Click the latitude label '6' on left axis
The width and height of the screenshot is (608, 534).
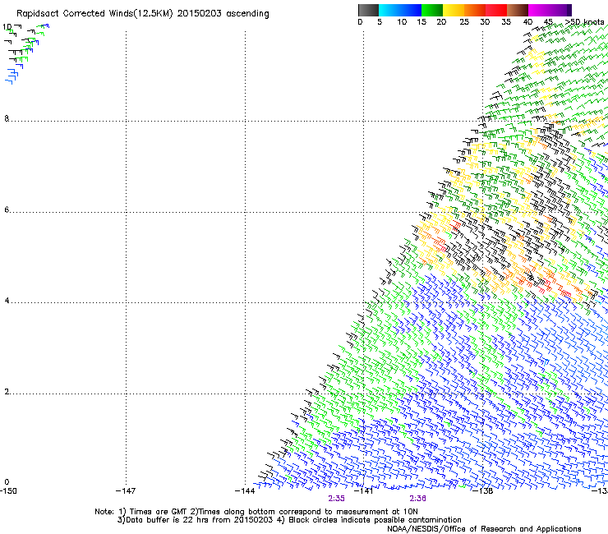pos(7,209)
